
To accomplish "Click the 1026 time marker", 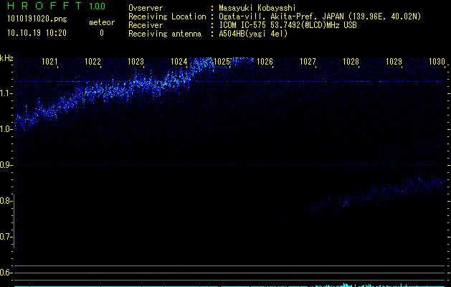I will [265, 61].
